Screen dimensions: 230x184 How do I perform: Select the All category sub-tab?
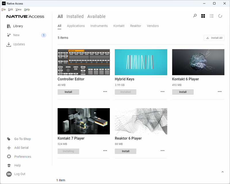point(60,26)
